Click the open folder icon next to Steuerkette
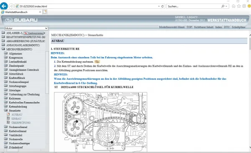The height and width of the screenshot is (153, 251). (6, 110)
